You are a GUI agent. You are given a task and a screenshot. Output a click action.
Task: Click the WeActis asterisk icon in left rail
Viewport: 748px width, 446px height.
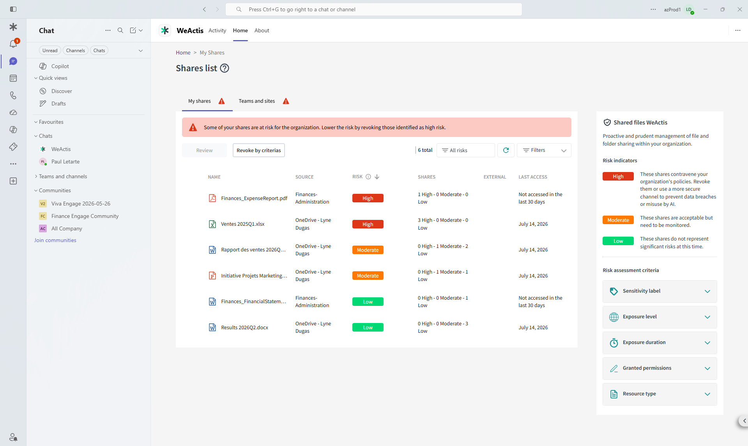point(13,27)
